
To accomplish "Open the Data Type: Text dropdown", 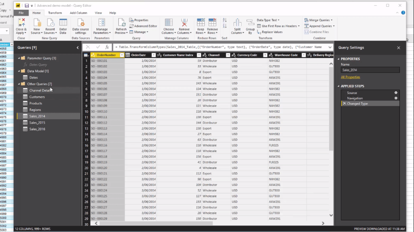I will pyautogui.click(x=268, y=20).
